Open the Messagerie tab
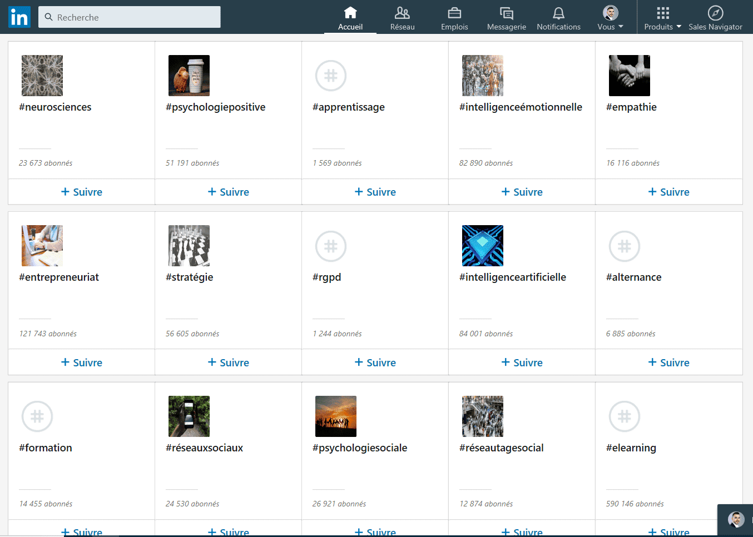 506,19
